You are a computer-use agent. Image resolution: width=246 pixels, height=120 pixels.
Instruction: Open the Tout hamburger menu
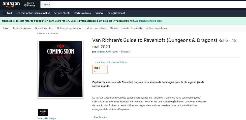8,13
